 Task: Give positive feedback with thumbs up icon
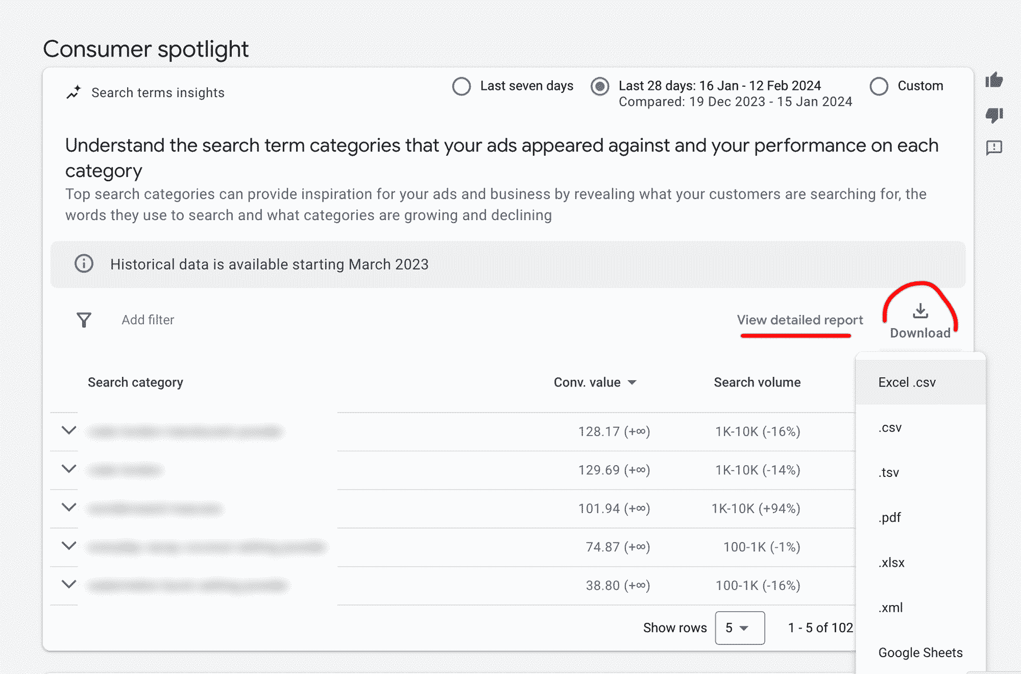994,81
